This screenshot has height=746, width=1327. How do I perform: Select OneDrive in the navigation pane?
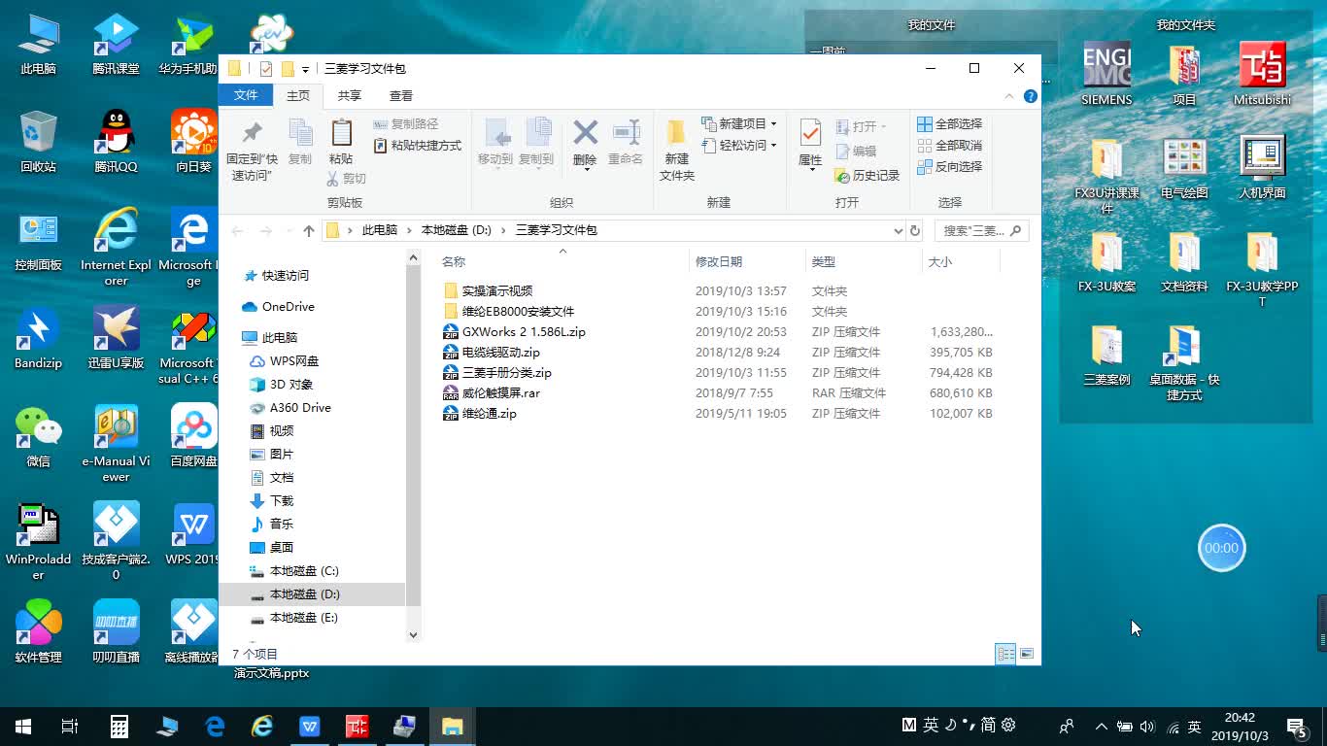288,307
